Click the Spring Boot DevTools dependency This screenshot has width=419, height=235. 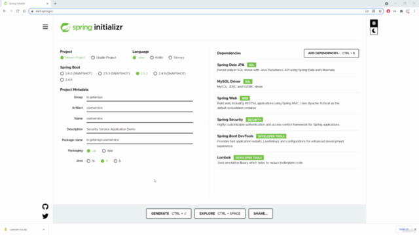(288, 141)
